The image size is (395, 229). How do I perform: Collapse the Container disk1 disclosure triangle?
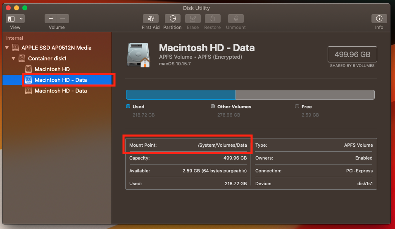point(13,58)
